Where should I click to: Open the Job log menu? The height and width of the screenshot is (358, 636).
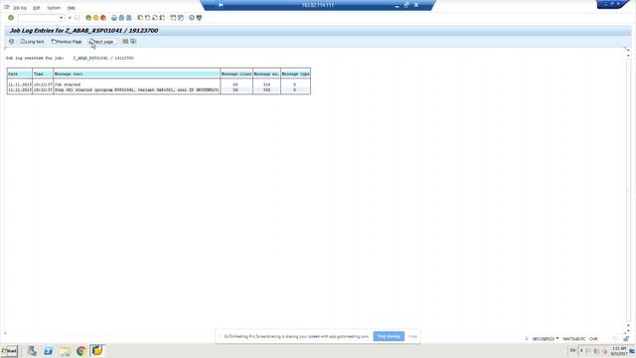(20, 8)
